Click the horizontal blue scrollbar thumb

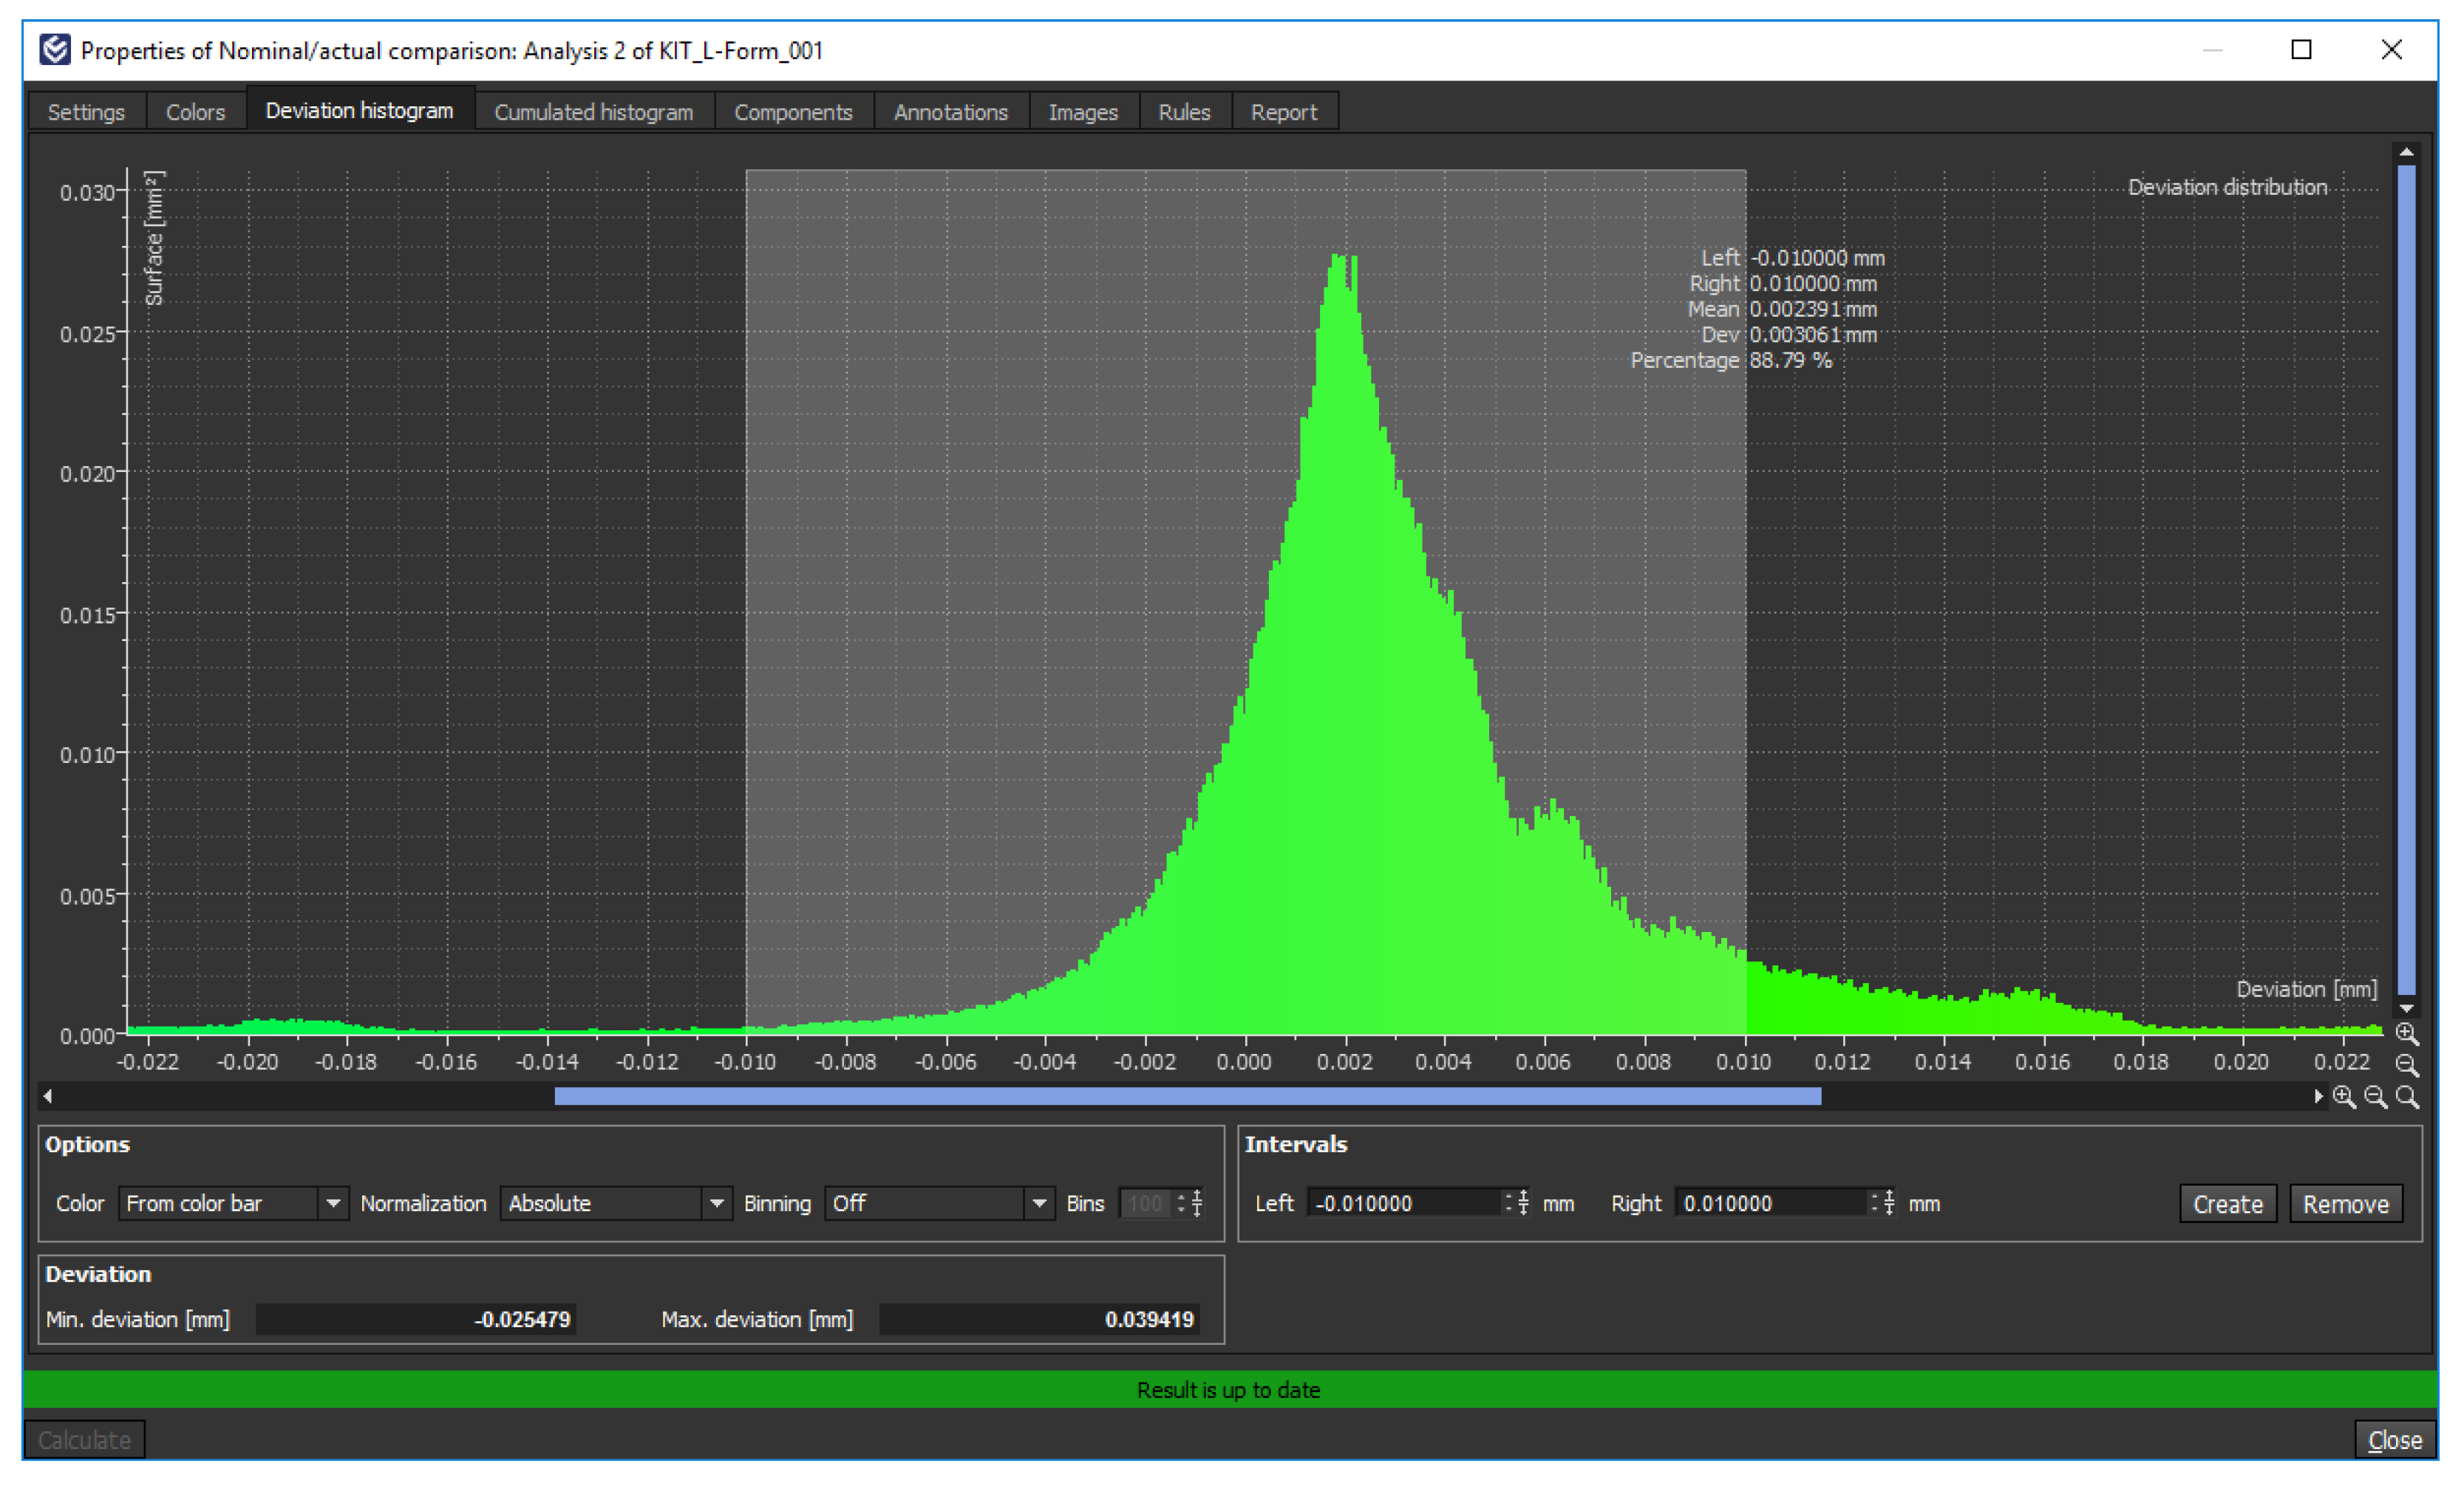[x=1187, y=1096]
